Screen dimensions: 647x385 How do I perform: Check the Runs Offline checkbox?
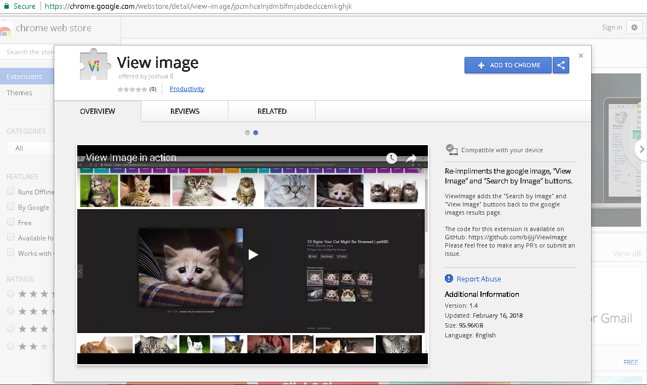(11, 191)
